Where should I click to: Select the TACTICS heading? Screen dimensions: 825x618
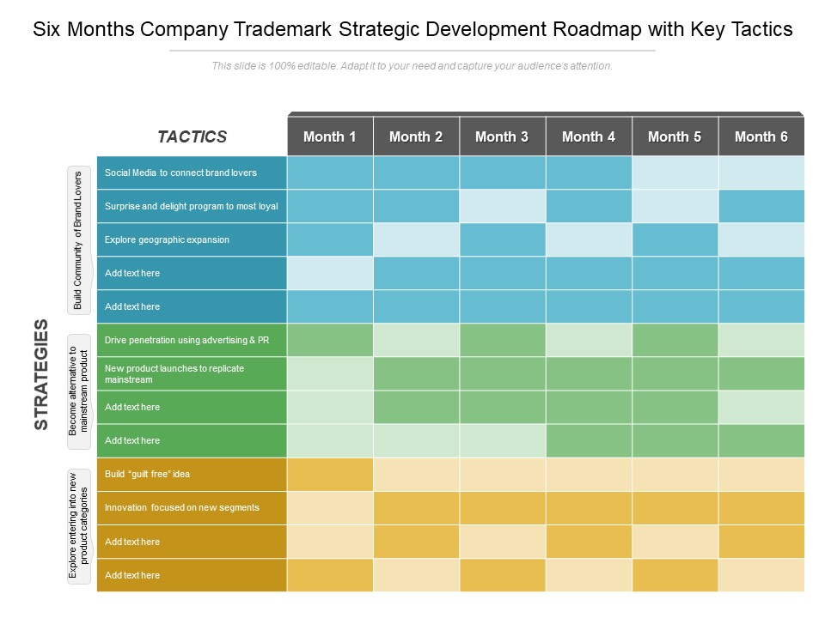coord(192,136)
